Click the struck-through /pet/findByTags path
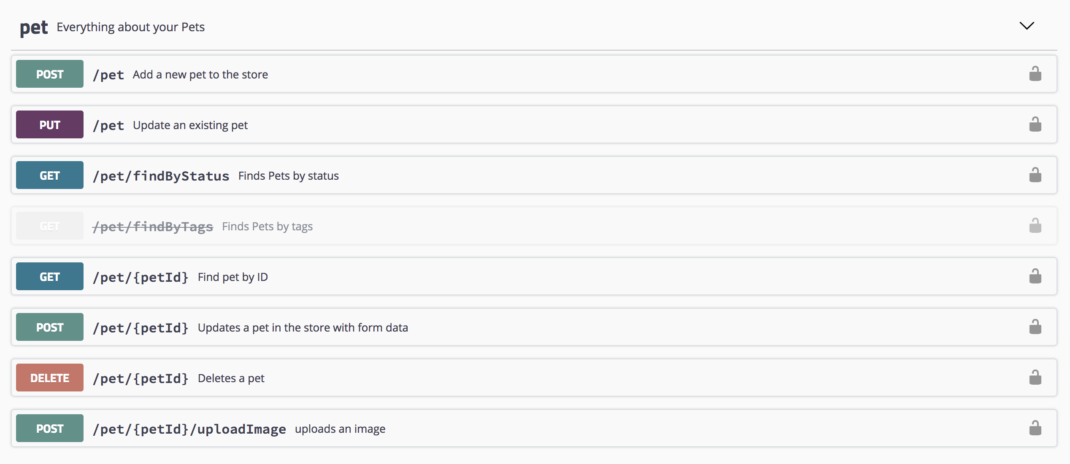The width and height of the screenshot is (1070, 464). [153, 227]
